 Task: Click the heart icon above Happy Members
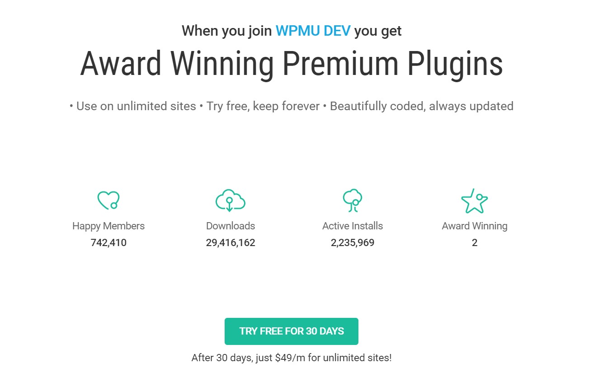[108, 200]
